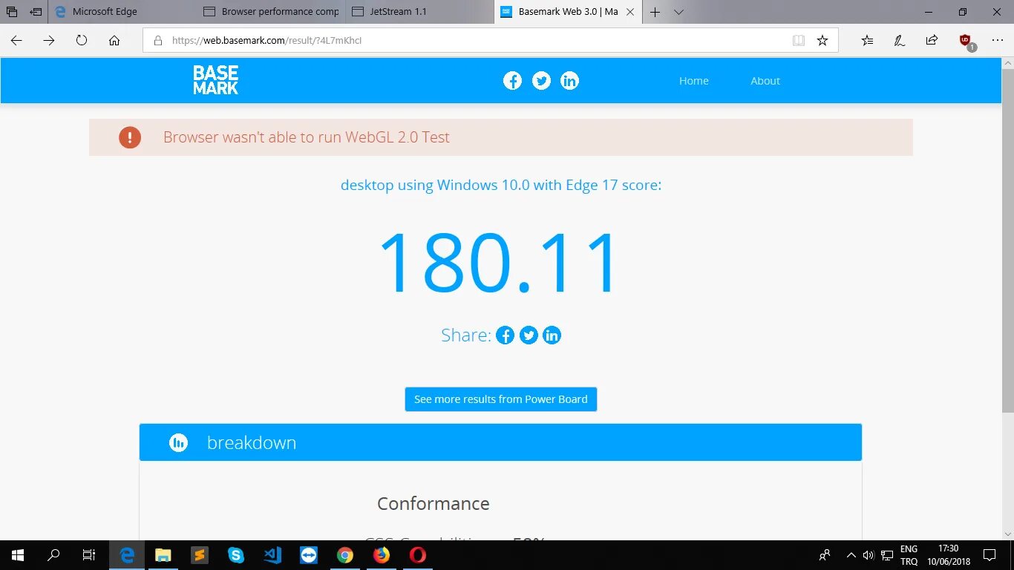Image resolution: width=1014 pixels, height=570 pixels.
Task: Open the Action Center notifications
Action: [x=990, y=555]
